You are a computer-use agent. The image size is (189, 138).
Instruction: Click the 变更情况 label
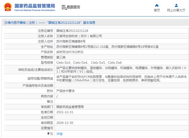[47, 128]
